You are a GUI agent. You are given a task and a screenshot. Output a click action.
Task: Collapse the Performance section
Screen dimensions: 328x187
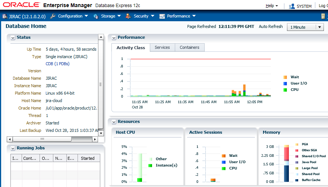(114, 38)
